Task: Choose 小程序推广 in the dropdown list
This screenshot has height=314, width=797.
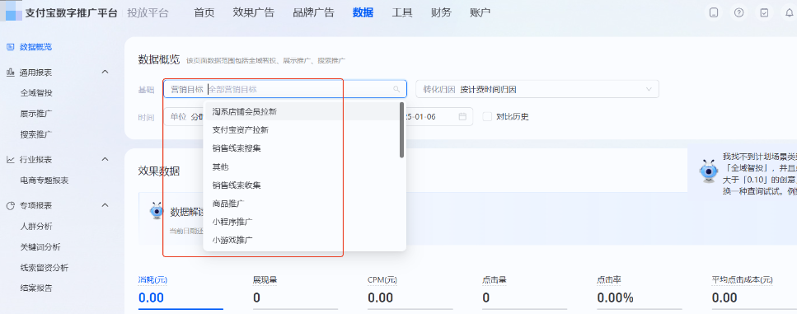Action: (x=301, y=222)
